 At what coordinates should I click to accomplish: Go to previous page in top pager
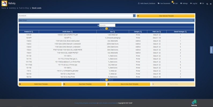pyautogui.click(x=104, y=28)
